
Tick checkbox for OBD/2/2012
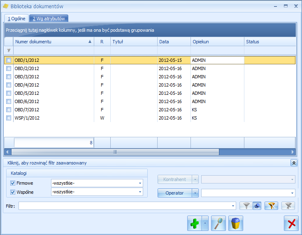pyautogui.click(x=9, y=68)
